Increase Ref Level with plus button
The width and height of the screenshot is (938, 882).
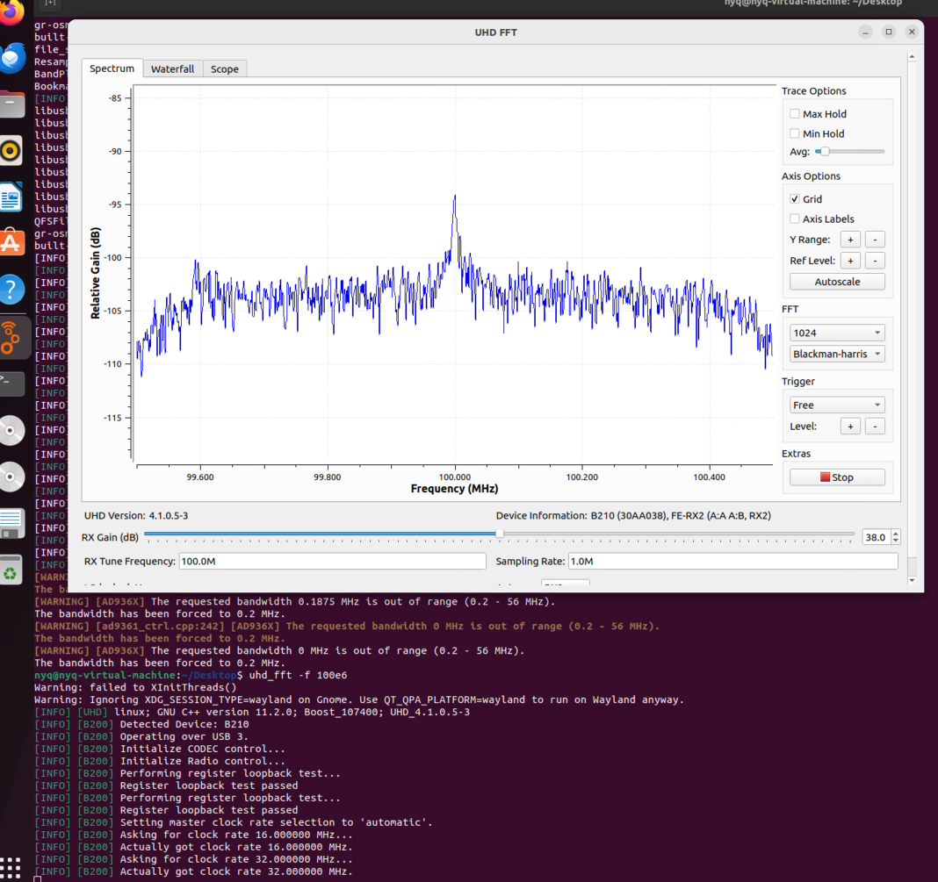coord(850,261)
